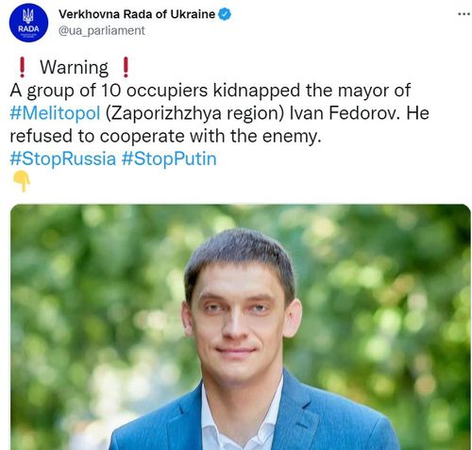This screenshot has height=450, width=472.
Task: Click the blue verified checkmark badge
Action: [x=225, y=14]
